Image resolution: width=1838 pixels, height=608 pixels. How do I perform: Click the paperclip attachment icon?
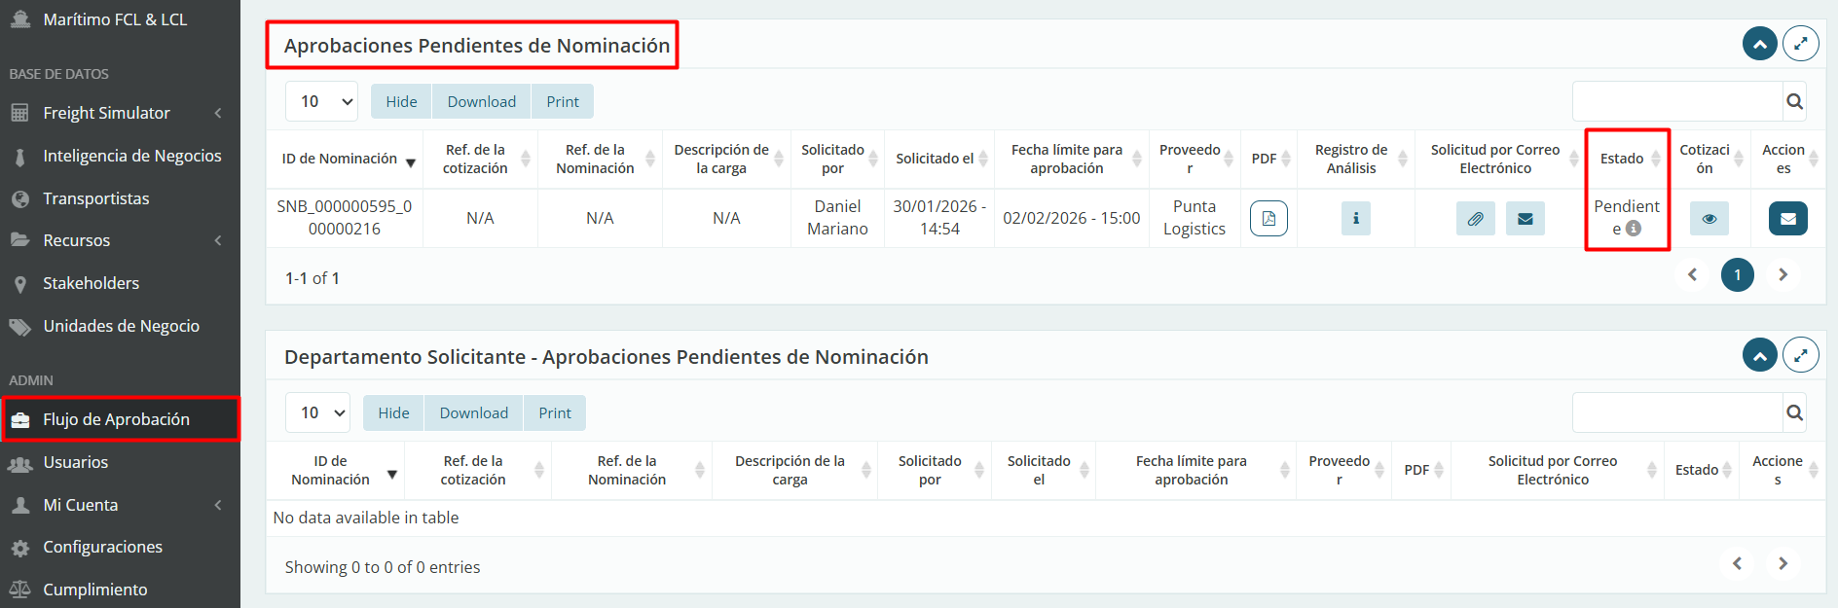point(1475,219)
